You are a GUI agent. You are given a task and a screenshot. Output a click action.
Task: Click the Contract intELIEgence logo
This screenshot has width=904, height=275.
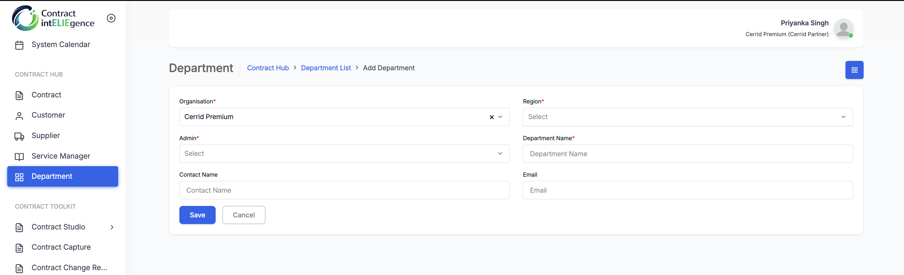click(x=53, y=18)
